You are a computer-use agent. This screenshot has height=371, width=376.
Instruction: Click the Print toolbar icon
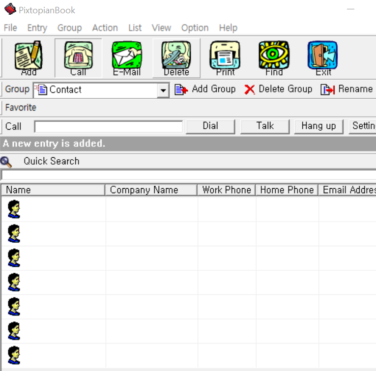pyautogui.click(x=225, y=58)
